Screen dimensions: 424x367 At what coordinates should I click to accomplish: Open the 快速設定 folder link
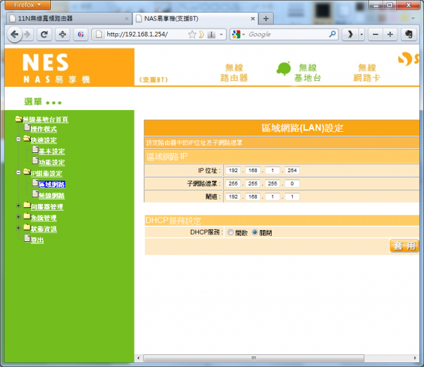[x=44, y=140]
